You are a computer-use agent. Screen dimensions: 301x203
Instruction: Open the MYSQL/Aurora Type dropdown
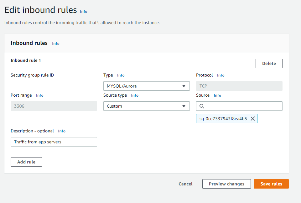[147, 86]
